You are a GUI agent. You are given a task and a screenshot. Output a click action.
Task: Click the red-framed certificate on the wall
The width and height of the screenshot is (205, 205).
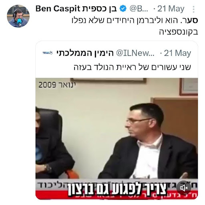(189, 87)
